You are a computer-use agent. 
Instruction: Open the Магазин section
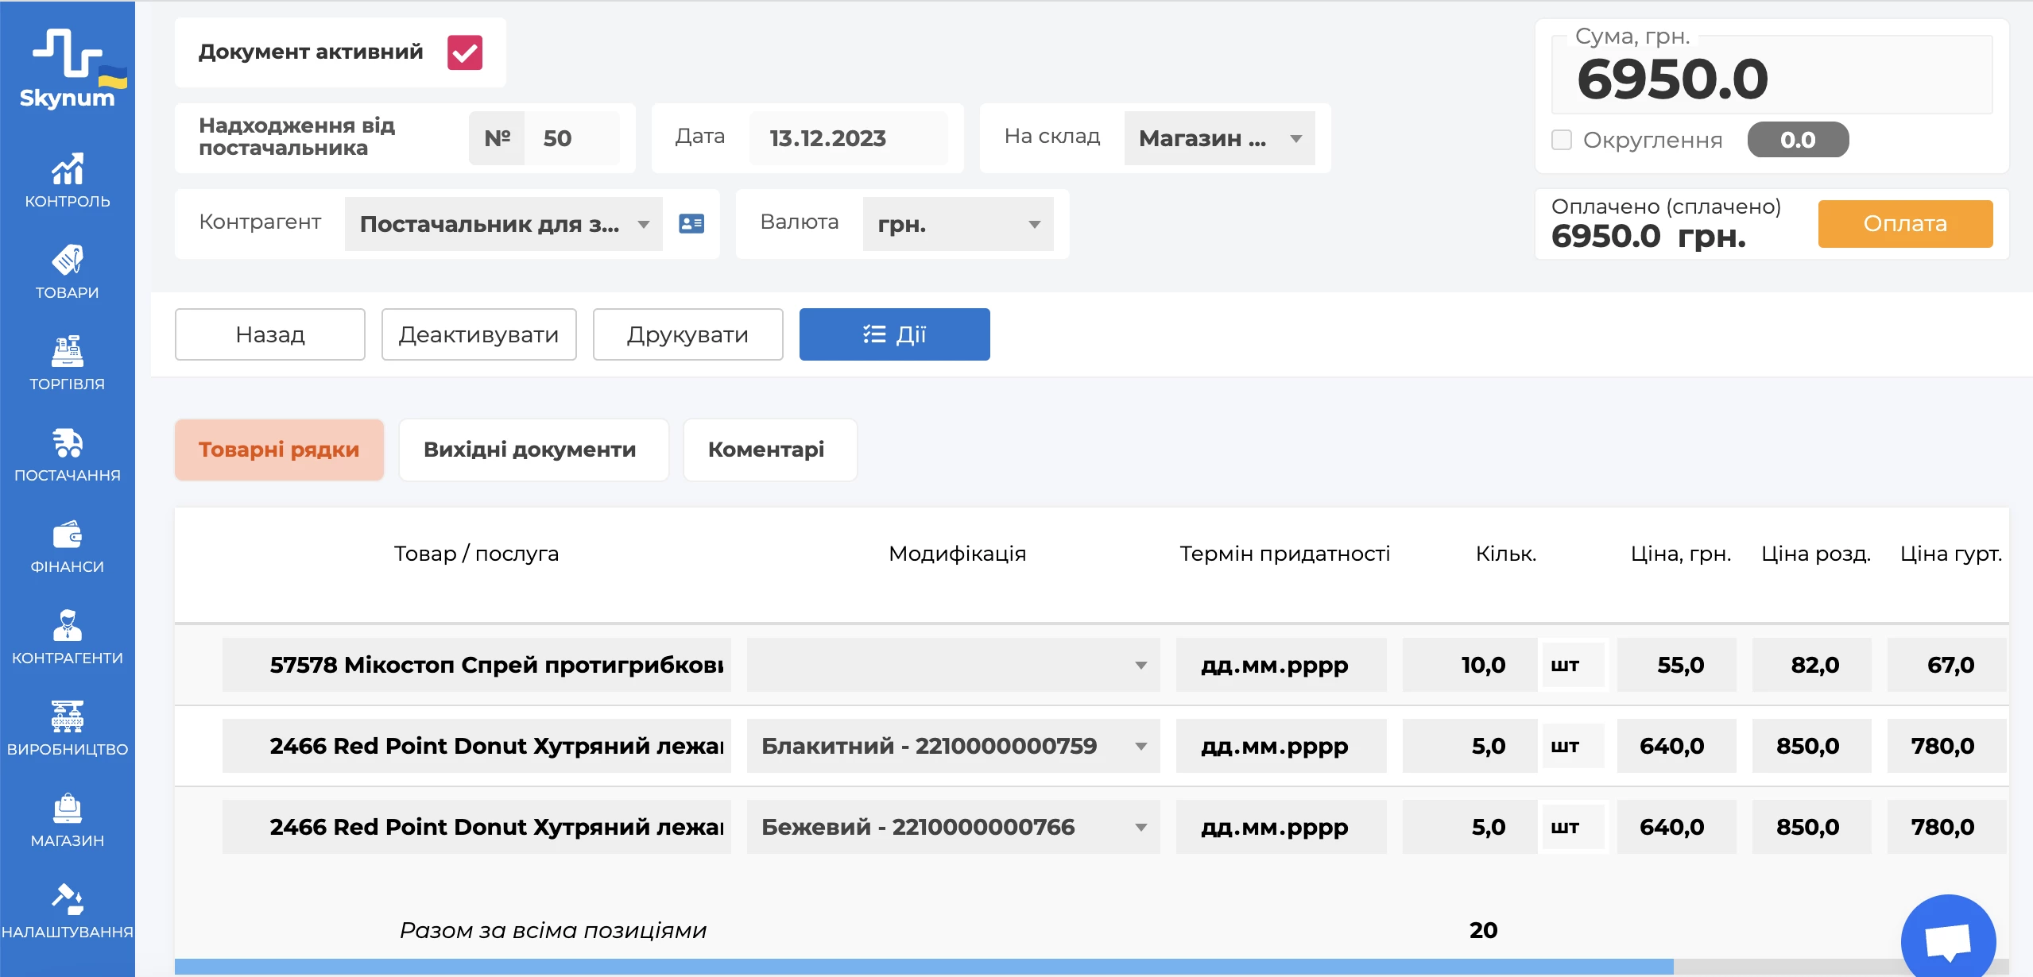tap(68, 820)
